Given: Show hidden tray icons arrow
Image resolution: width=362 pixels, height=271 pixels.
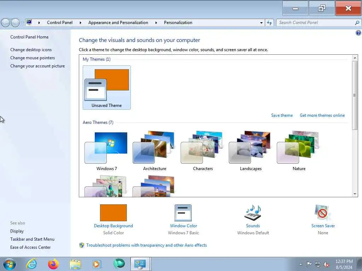Looking at the screenshot, I should [300, 265].
